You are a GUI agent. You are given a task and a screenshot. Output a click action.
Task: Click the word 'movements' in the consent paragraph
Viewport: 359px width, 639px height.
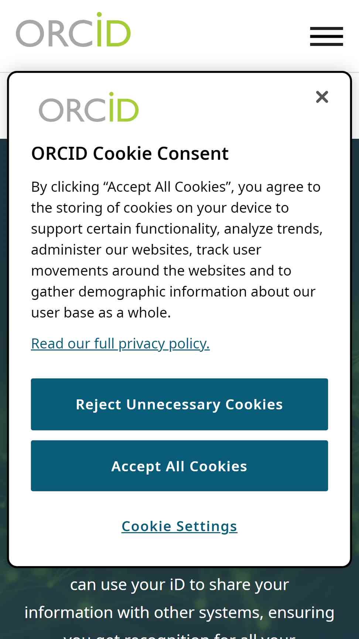coord(69,271)
